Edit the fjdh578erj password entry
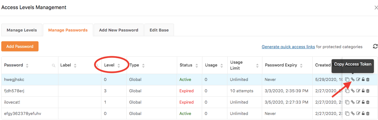Screen dimensions: 378x120 [x=358, y=91]
